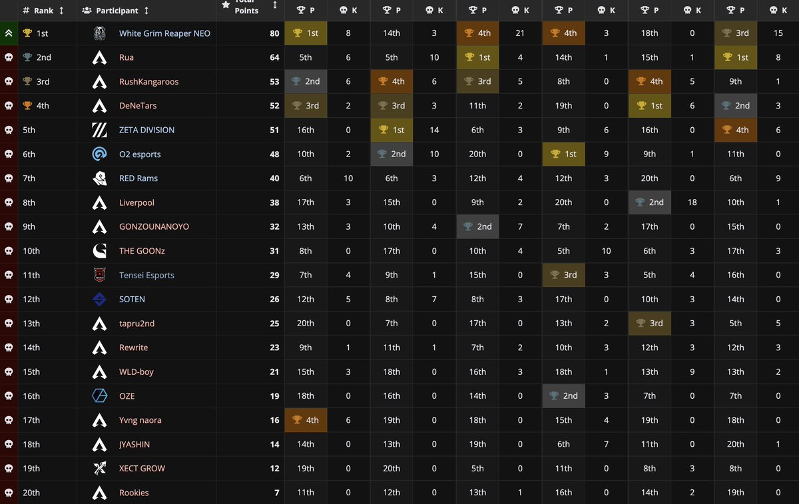The width and height of the screenshot is (799, 504).
Task: Click Tensei Esports' bronze 3rd placement badge
Action: (x=563, y=275)
